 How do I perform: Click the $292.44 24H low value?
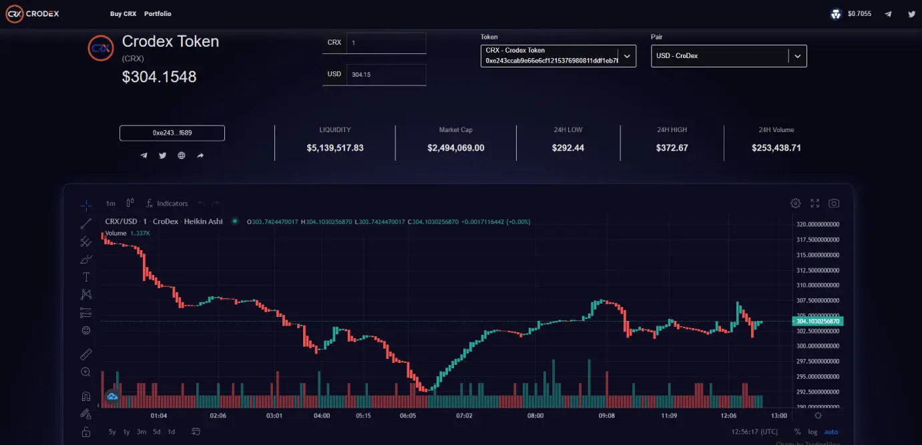tap(568, 148)
